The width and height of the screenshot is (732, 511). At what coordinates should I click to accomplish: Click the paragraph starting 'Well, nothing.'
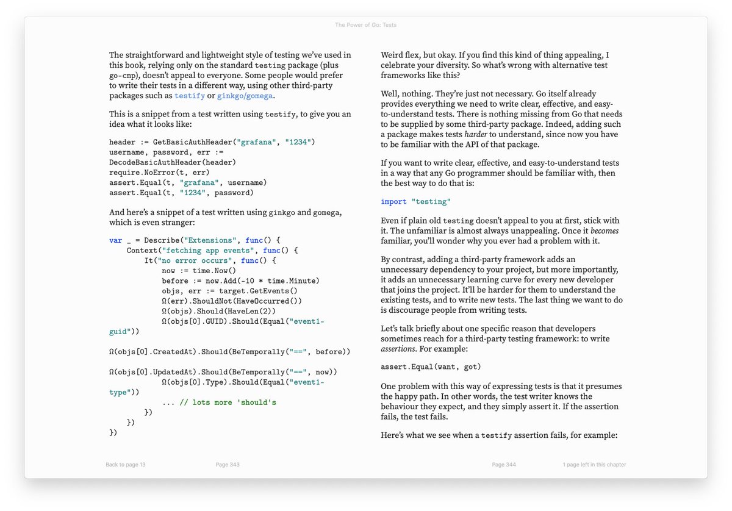click(501, 120)
